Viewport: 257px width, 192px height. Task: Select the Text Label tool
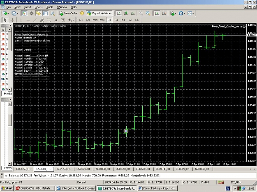tap(63, 20)
